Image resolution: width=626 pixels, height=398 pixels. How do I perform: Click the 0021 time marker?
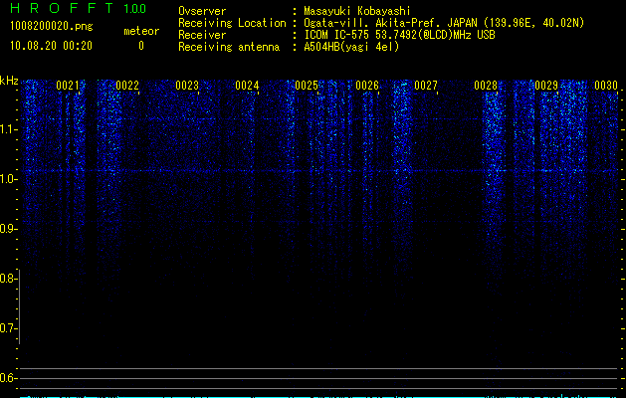coord(68,86)
